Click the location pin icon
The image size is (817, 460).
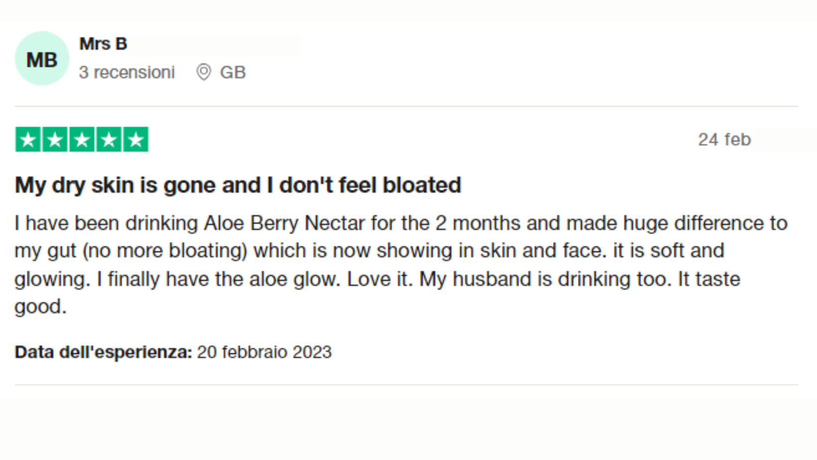point(204,72)
